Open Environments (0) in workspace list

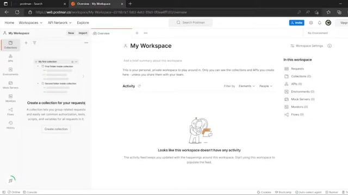tap(300, 92)
